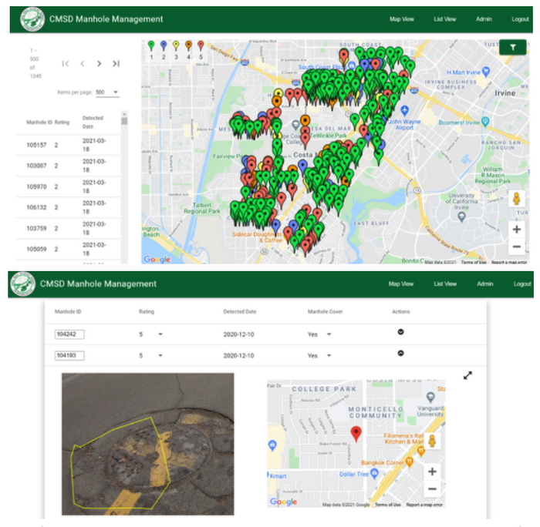Select manhole row 103087
Viewport: 540px width, 527px height.
pos(69,166)
